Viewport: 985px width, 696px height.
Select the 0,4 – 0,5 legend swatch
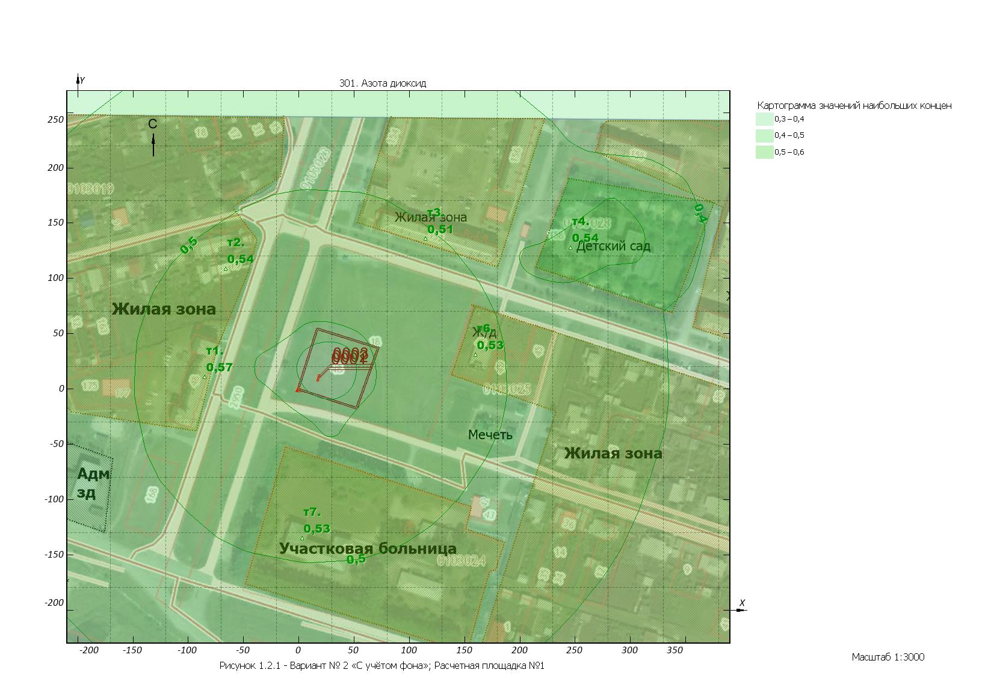[x=764, y=135]
